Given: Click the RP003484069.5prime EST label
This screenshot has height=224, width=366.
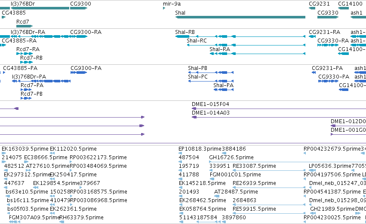Looking at the screenshot, I should click(x=98, y=166).
